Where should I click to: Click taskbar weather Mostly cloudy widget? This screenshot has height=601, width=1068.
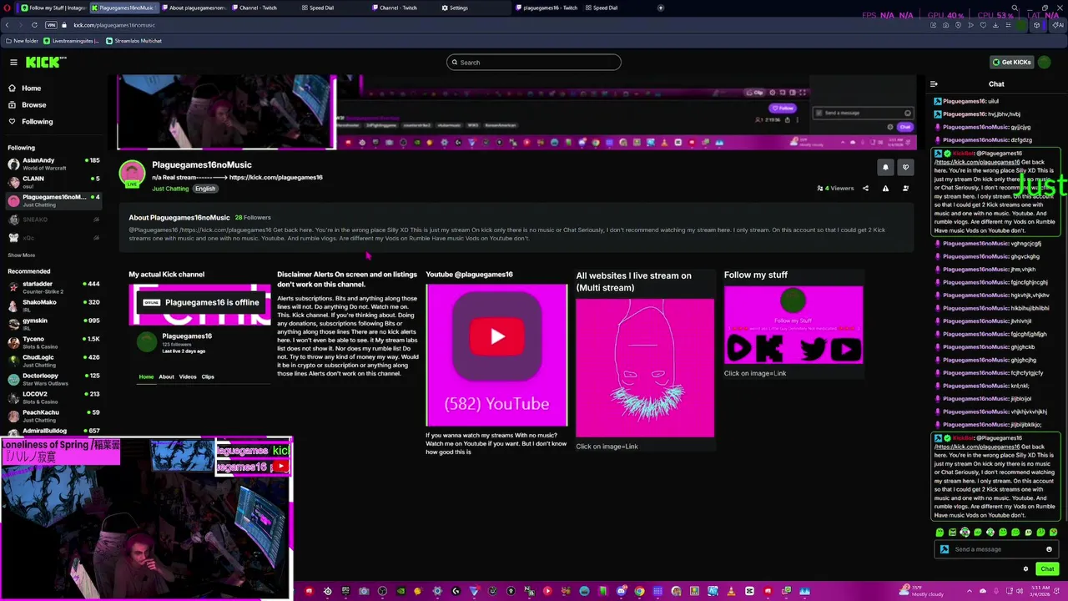920,591
